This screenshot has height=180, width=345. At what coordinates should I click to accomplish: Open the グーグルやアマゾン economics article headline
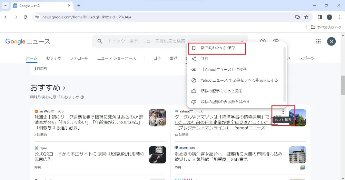pyautogui.click(x=223, y=122)
